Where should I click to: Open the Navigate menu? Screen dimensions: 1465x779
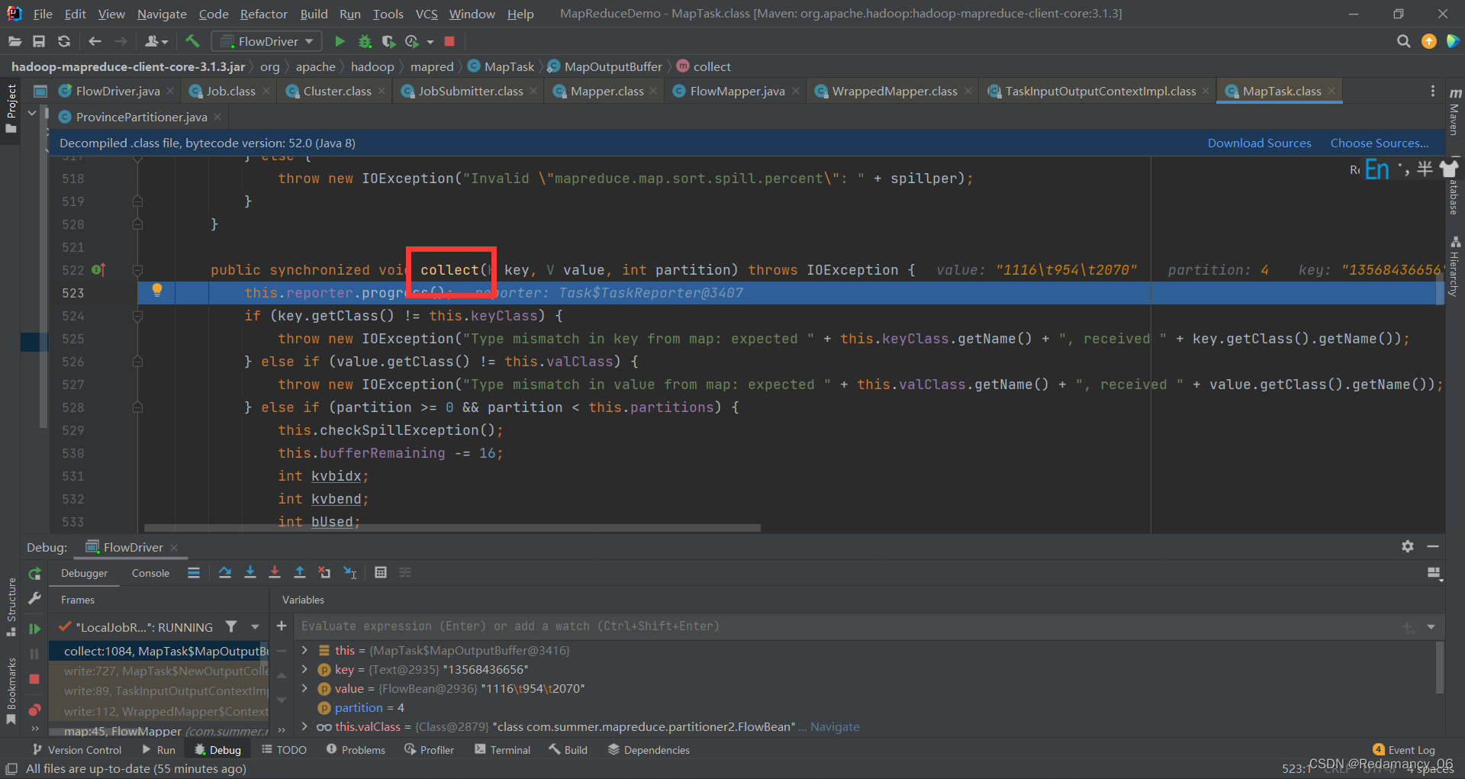[162, 14]
